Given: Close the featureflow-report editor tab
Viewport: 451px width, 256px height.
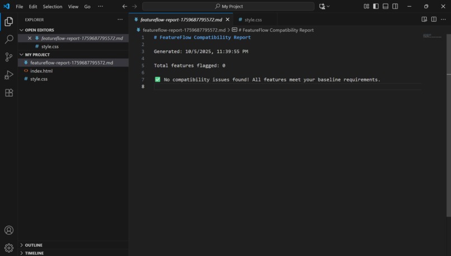Looking at the screenshot, I should click(x=228, y=20).
